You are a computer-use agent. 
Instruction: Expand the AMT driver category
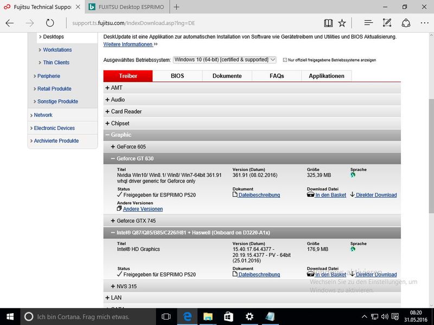point(107,88)
